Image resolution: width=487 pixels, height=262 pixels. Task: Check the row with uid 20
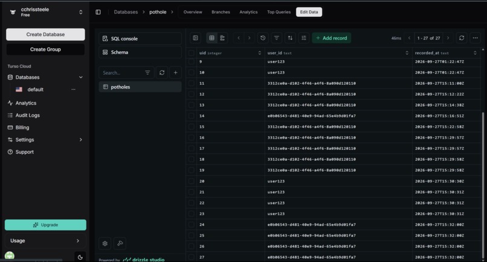192,181
